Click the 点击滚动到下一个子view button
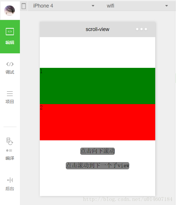The height and width of the screenshot is (205, 176). [x=98, y=166]
